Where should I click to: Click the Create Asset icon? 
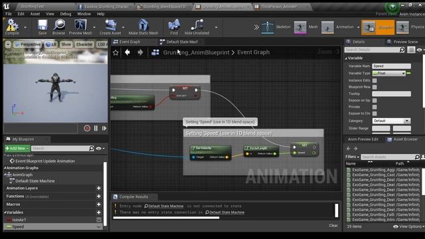tap(111, 25)
